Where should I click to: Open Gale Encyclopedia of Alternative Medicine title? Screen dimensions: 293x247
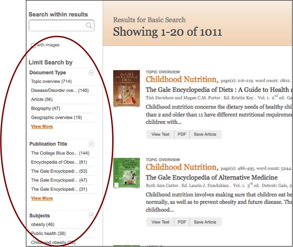(212, 177)
